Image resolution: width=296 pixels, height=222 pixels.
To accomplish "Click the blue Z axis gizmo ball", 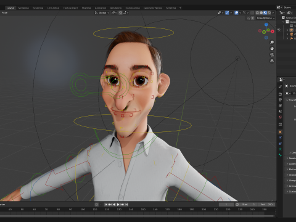I will (x=266, y=25).
